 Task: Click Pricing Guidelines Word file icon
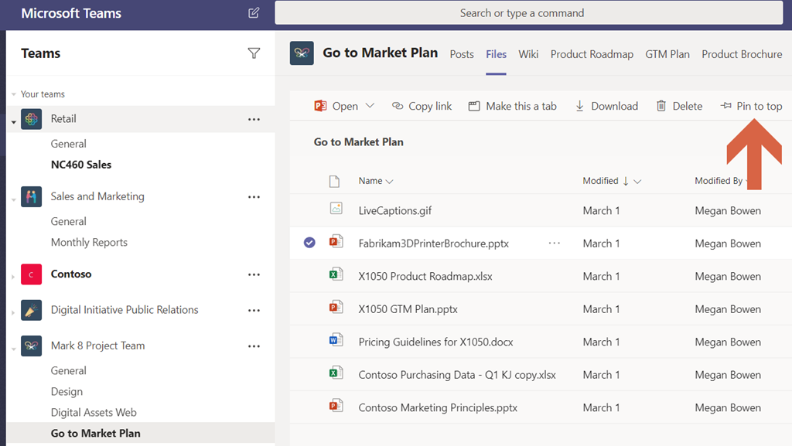coord(336,339)
